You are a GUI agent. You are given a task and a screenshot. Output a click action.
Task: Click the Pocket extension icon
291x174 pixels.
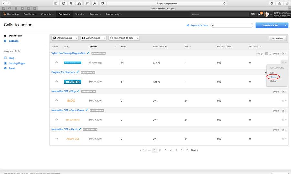102,3
